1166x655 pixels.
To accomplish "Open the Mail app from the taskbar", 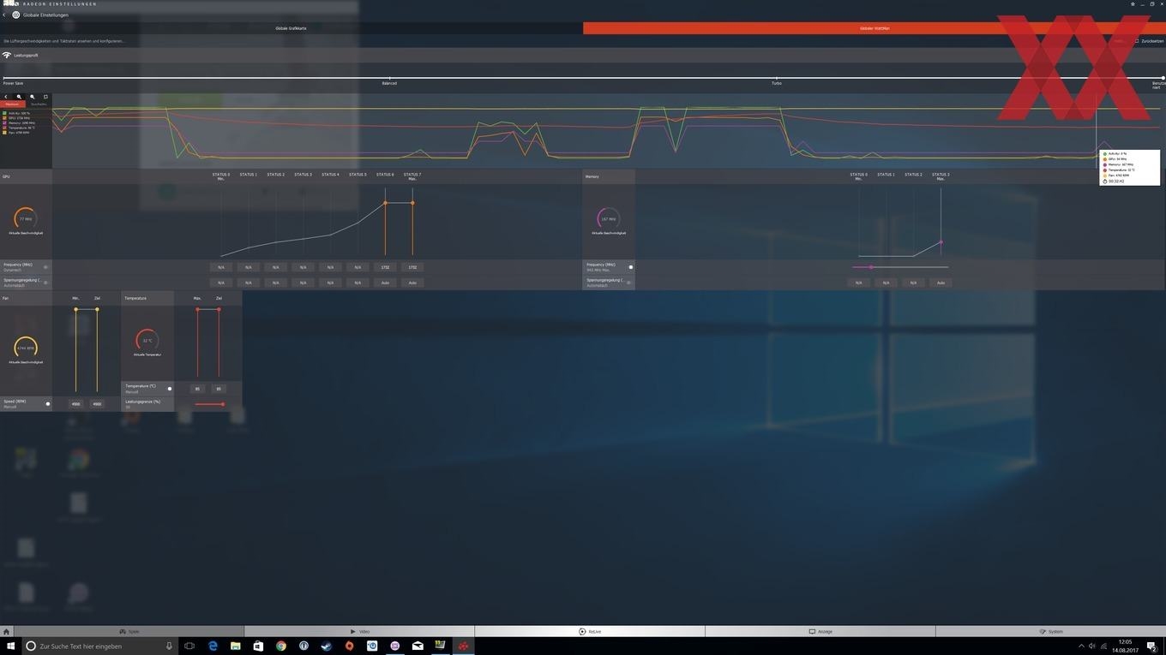I will 418,646.
